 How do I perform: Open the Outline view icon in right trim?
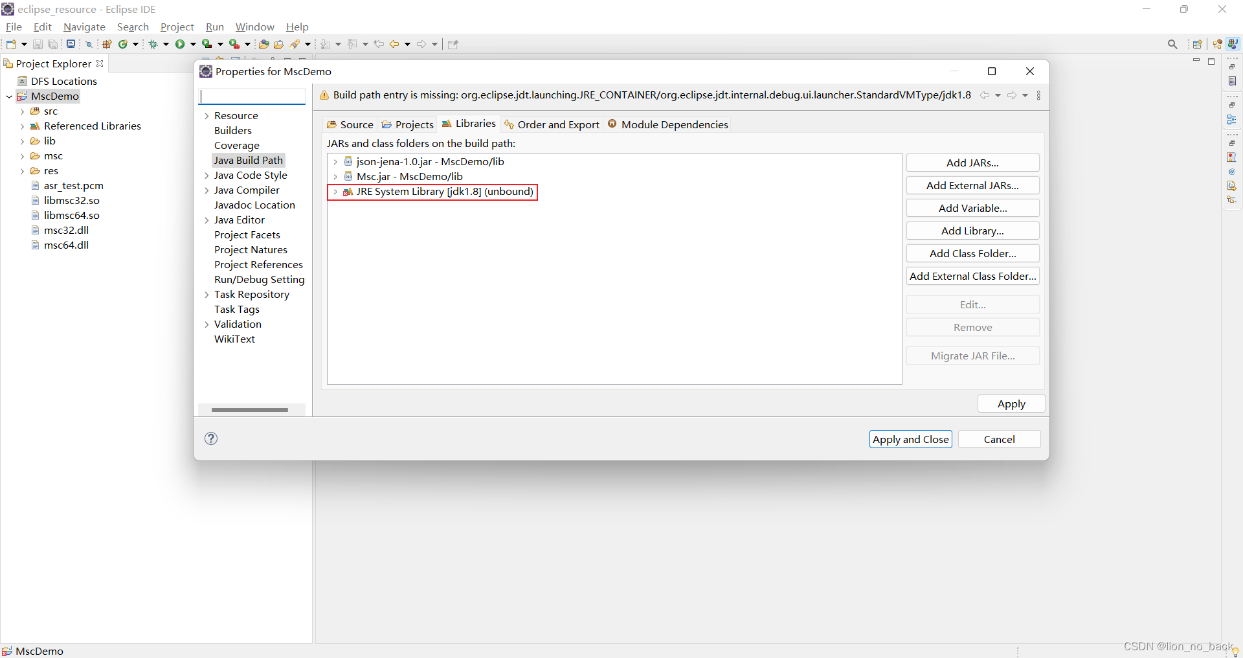[x=1232, y=120]
